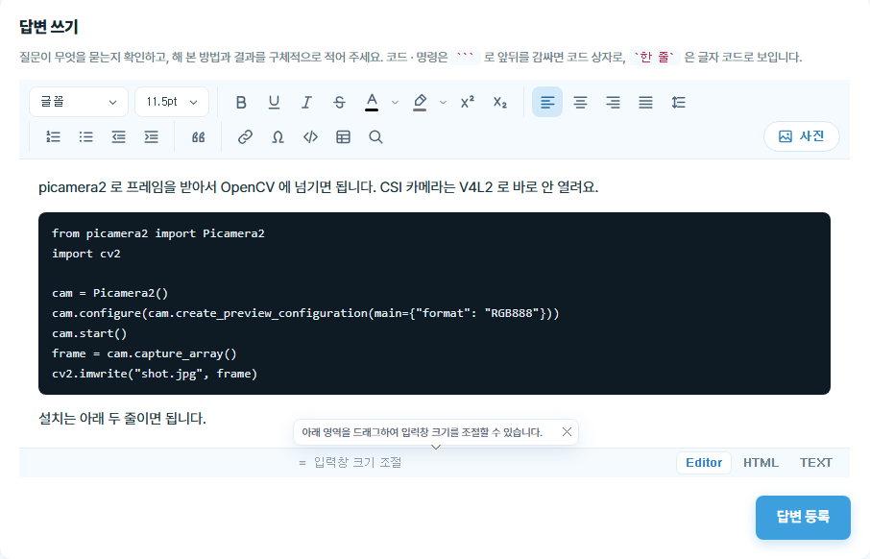This screenshot has height=559, width=870.
Task: Click the 답변 쓰기 heading
Action: [x=49, y=26]
